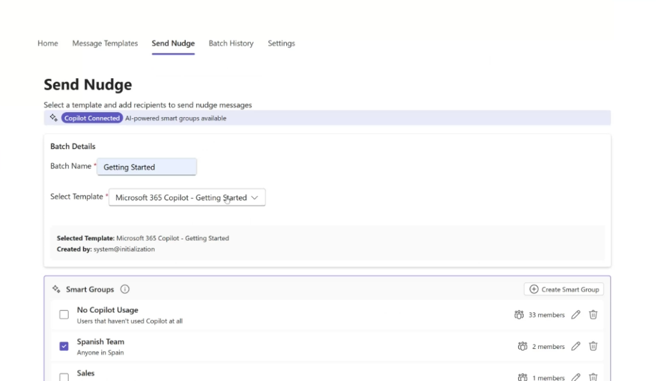The height and width of the screenshot is (381, 656).
Task: Uncheck the Spanish Team checkbox
Action: (x=64, y=346)
